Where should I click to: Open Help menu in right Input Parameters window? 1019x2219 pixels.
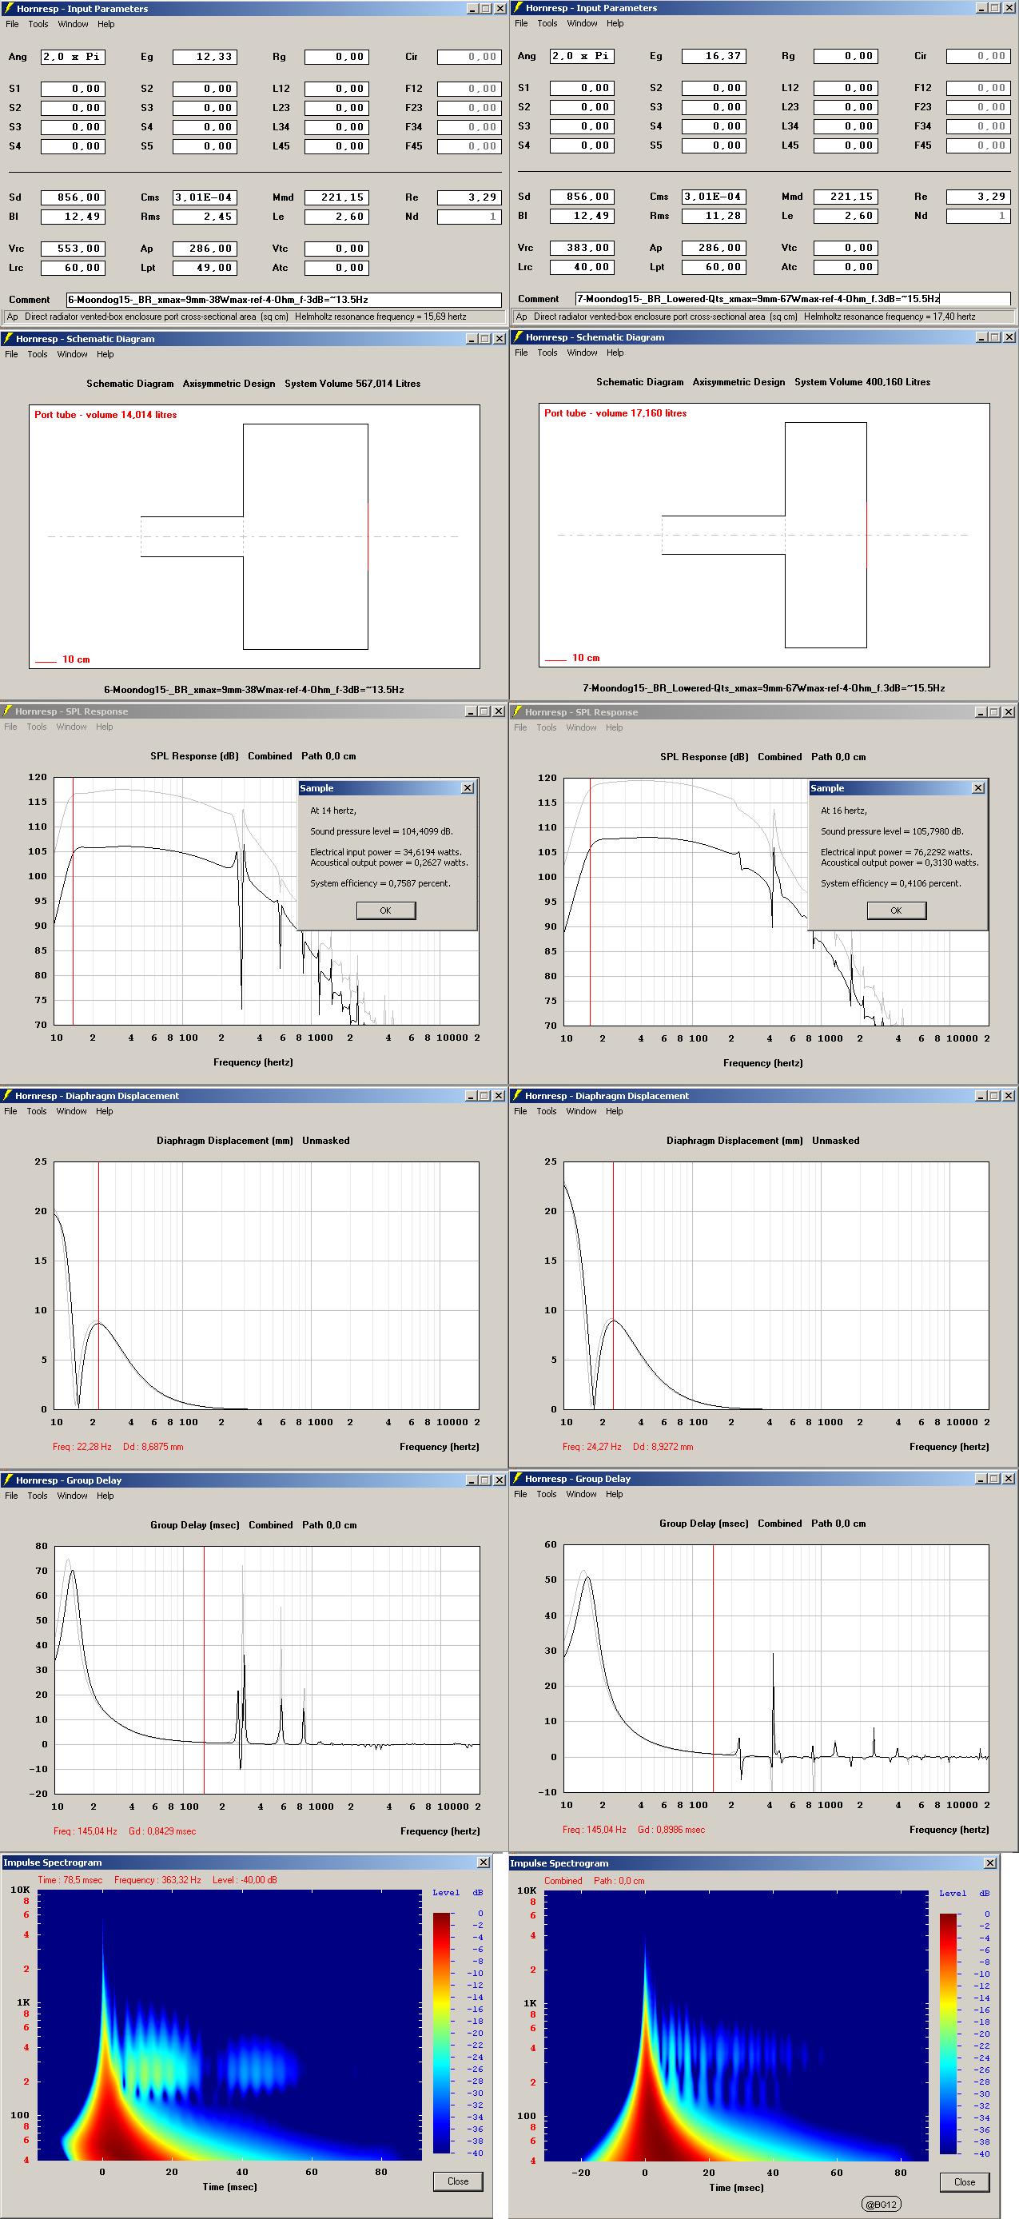(x=615, y=23)
